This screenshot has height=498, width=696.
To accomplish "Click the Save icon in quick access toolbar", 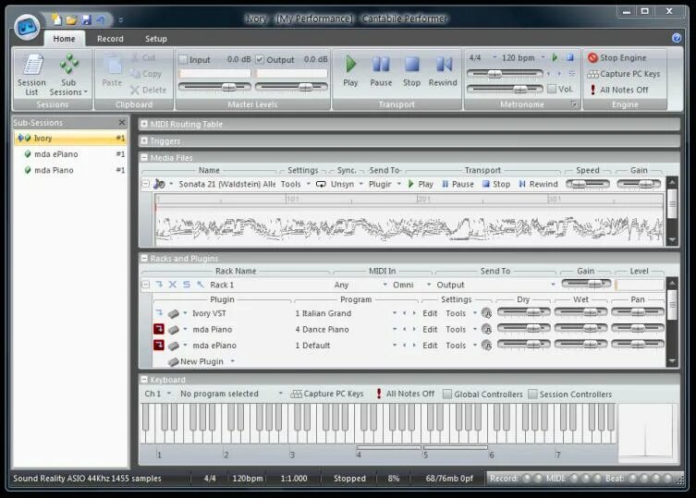I will click(x=87, y=19).
